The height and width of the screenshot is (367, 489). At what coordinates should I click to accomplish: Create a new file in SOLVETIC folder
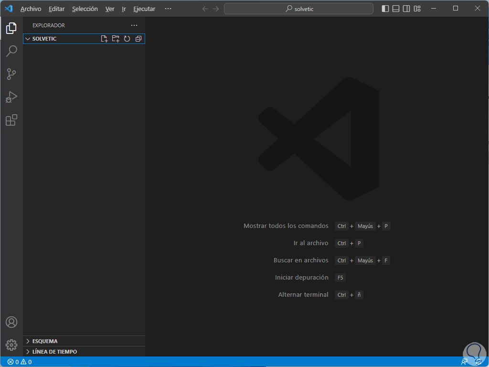pos(104,39)
